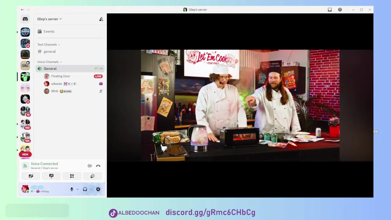Open server folder with badge 100

tap(25, 124)
